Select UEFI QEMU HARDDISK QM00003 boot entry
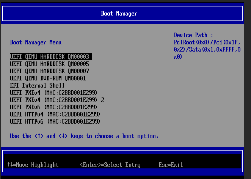 (x=51, y=57)
